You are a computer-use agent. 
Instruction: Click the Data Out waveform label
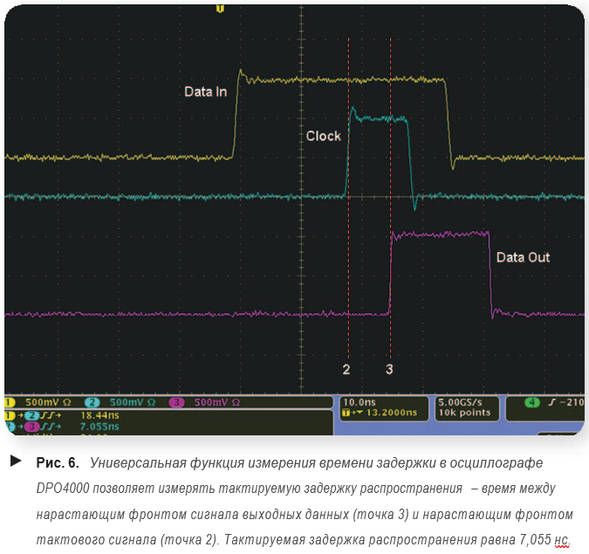point(523,257)
